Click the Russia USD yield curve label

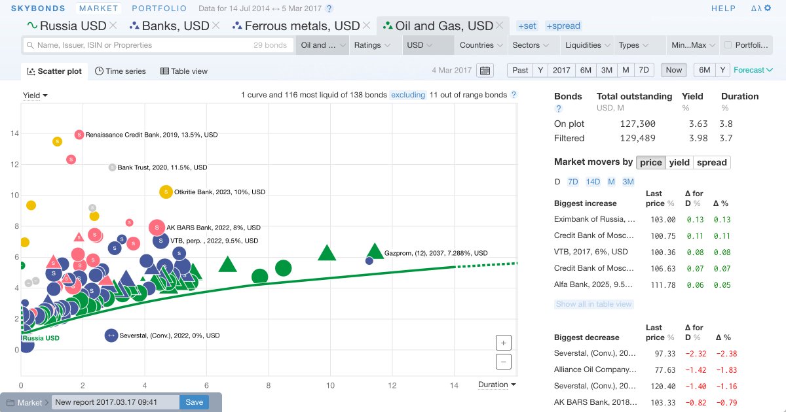pyautogui.click(x=41, y=338)
